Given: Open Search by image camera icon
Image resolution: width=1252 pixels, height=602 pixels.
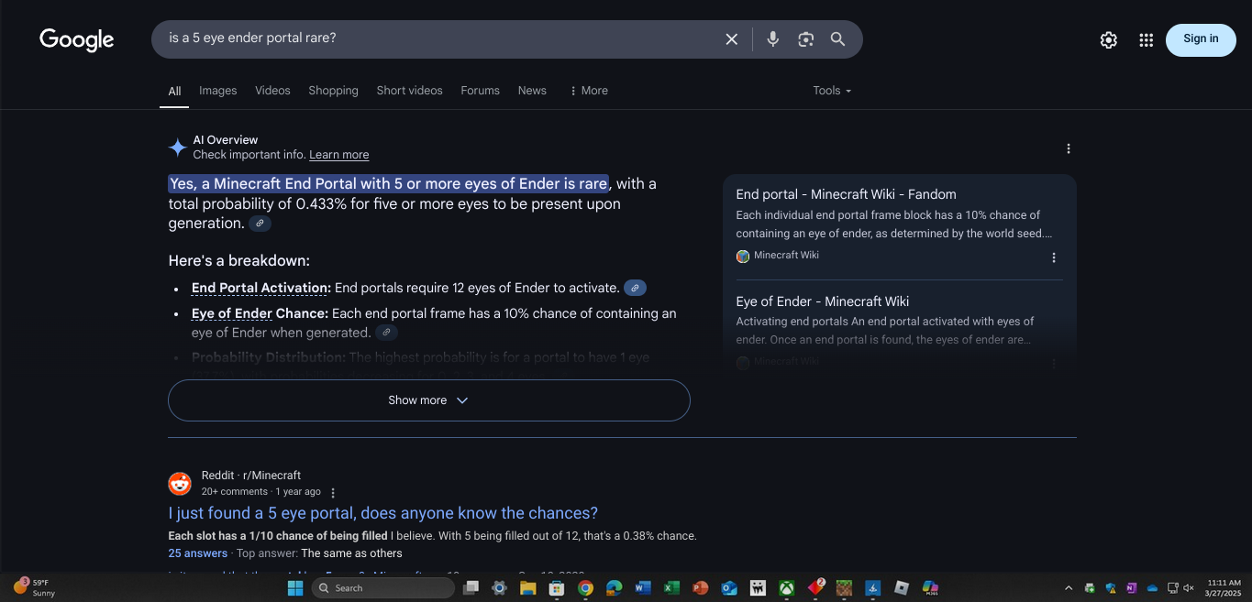Looking at the screenshot, I should click(805, 39).
